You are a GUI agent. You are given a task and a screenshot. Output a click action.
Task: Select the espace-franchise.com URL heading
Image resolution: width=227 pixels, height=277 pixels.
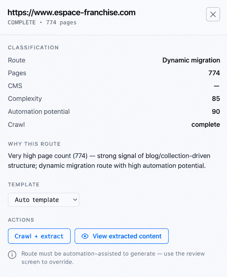(x=71, y=13)
